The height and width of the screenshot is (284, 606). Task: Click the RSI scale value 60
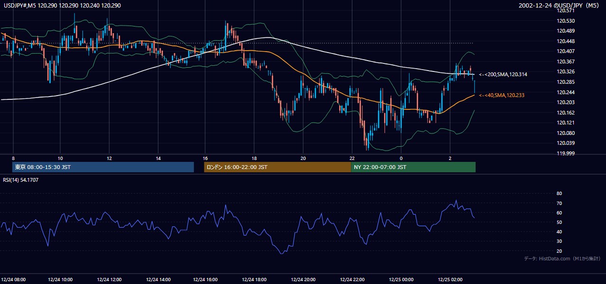click(559, 213)
